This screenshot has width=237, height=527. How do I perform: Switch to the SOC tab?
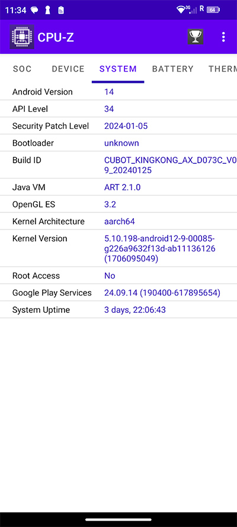(23, 69)
